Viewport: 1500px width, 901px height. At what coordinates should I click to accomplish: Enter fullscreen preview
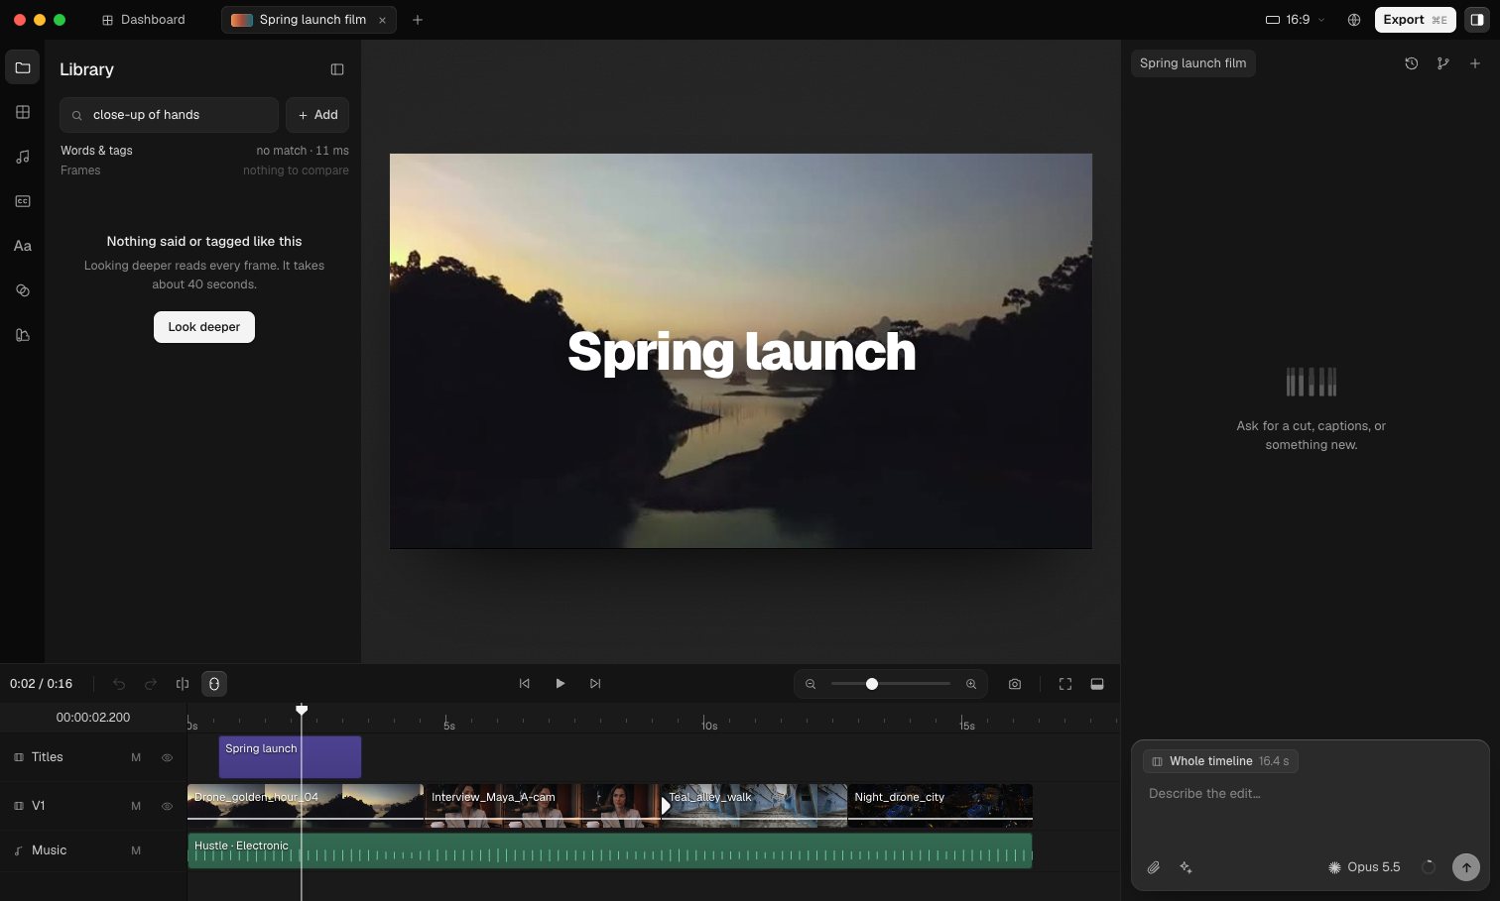1065,684
